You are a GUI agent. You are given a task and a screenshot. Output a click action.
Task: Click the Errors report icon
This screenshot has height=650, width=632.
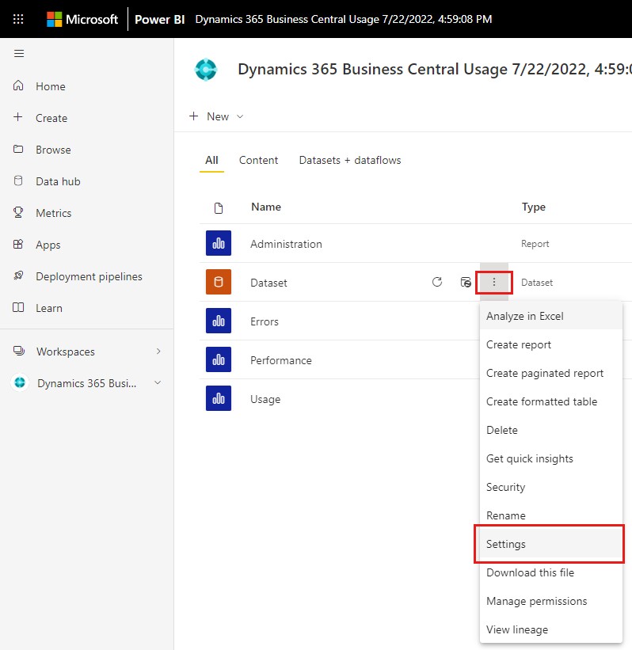(219, 321)
